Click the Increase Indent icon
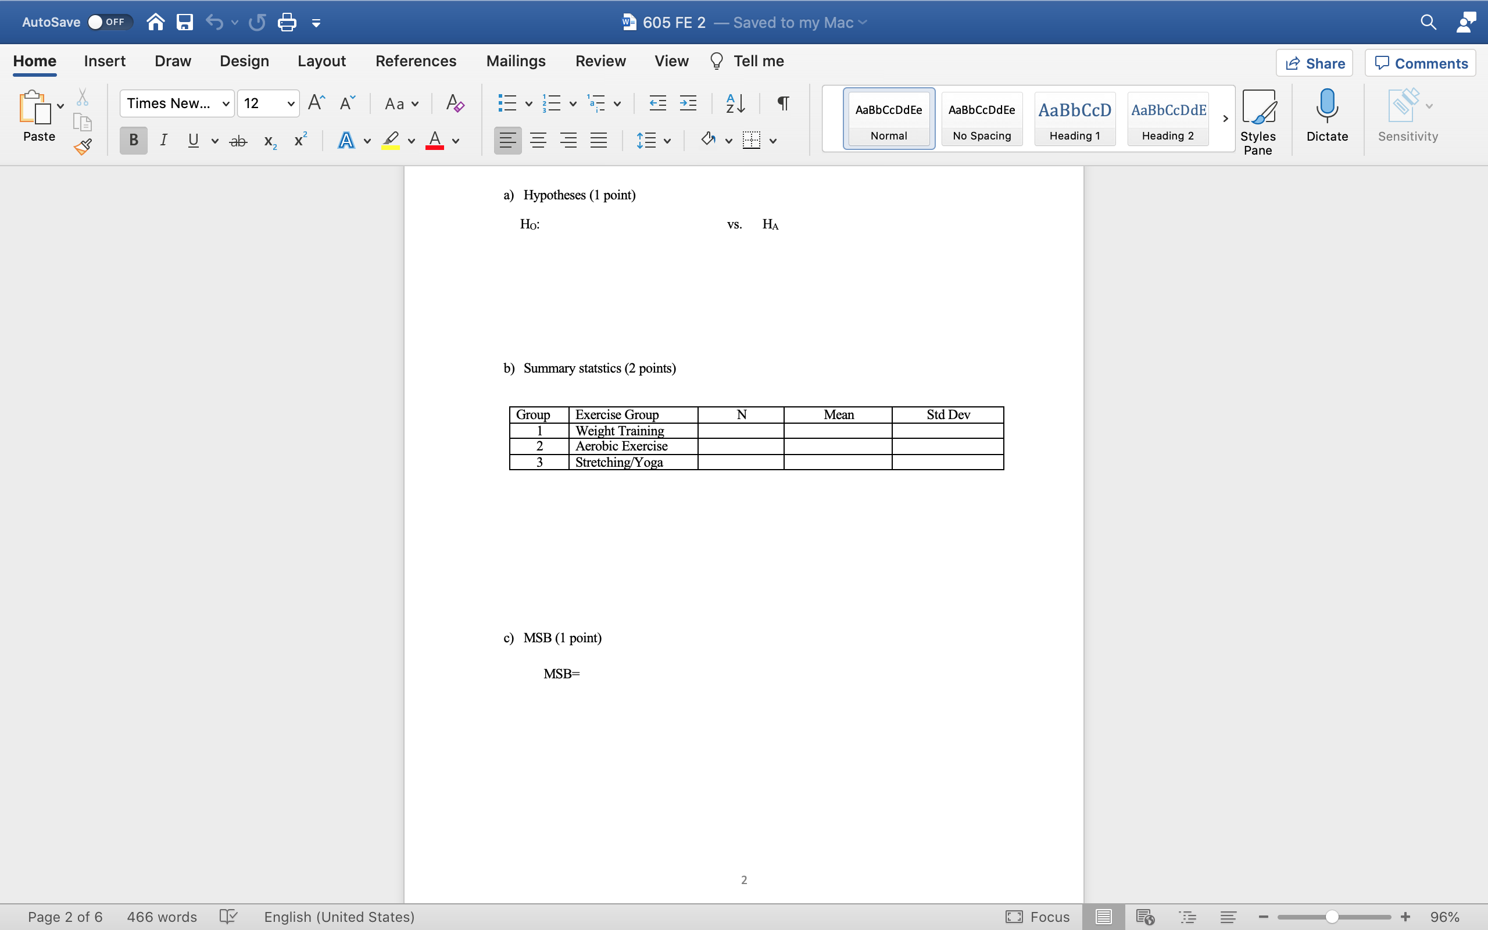Screen dimensions: 1488x930 [688, 103]
